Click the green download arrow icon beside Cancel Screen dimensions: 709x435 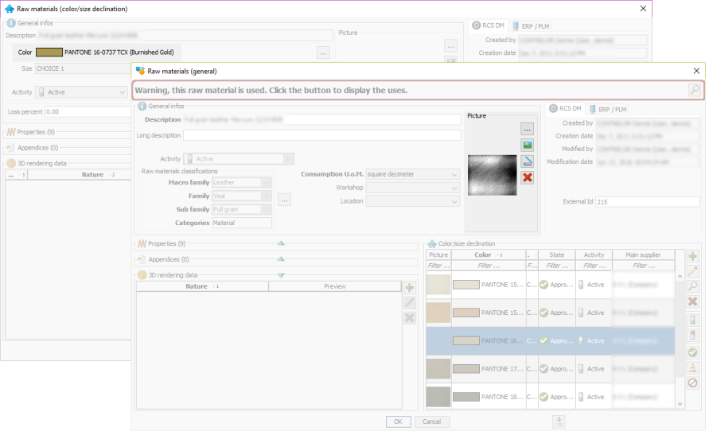click(x=559, y=421)
